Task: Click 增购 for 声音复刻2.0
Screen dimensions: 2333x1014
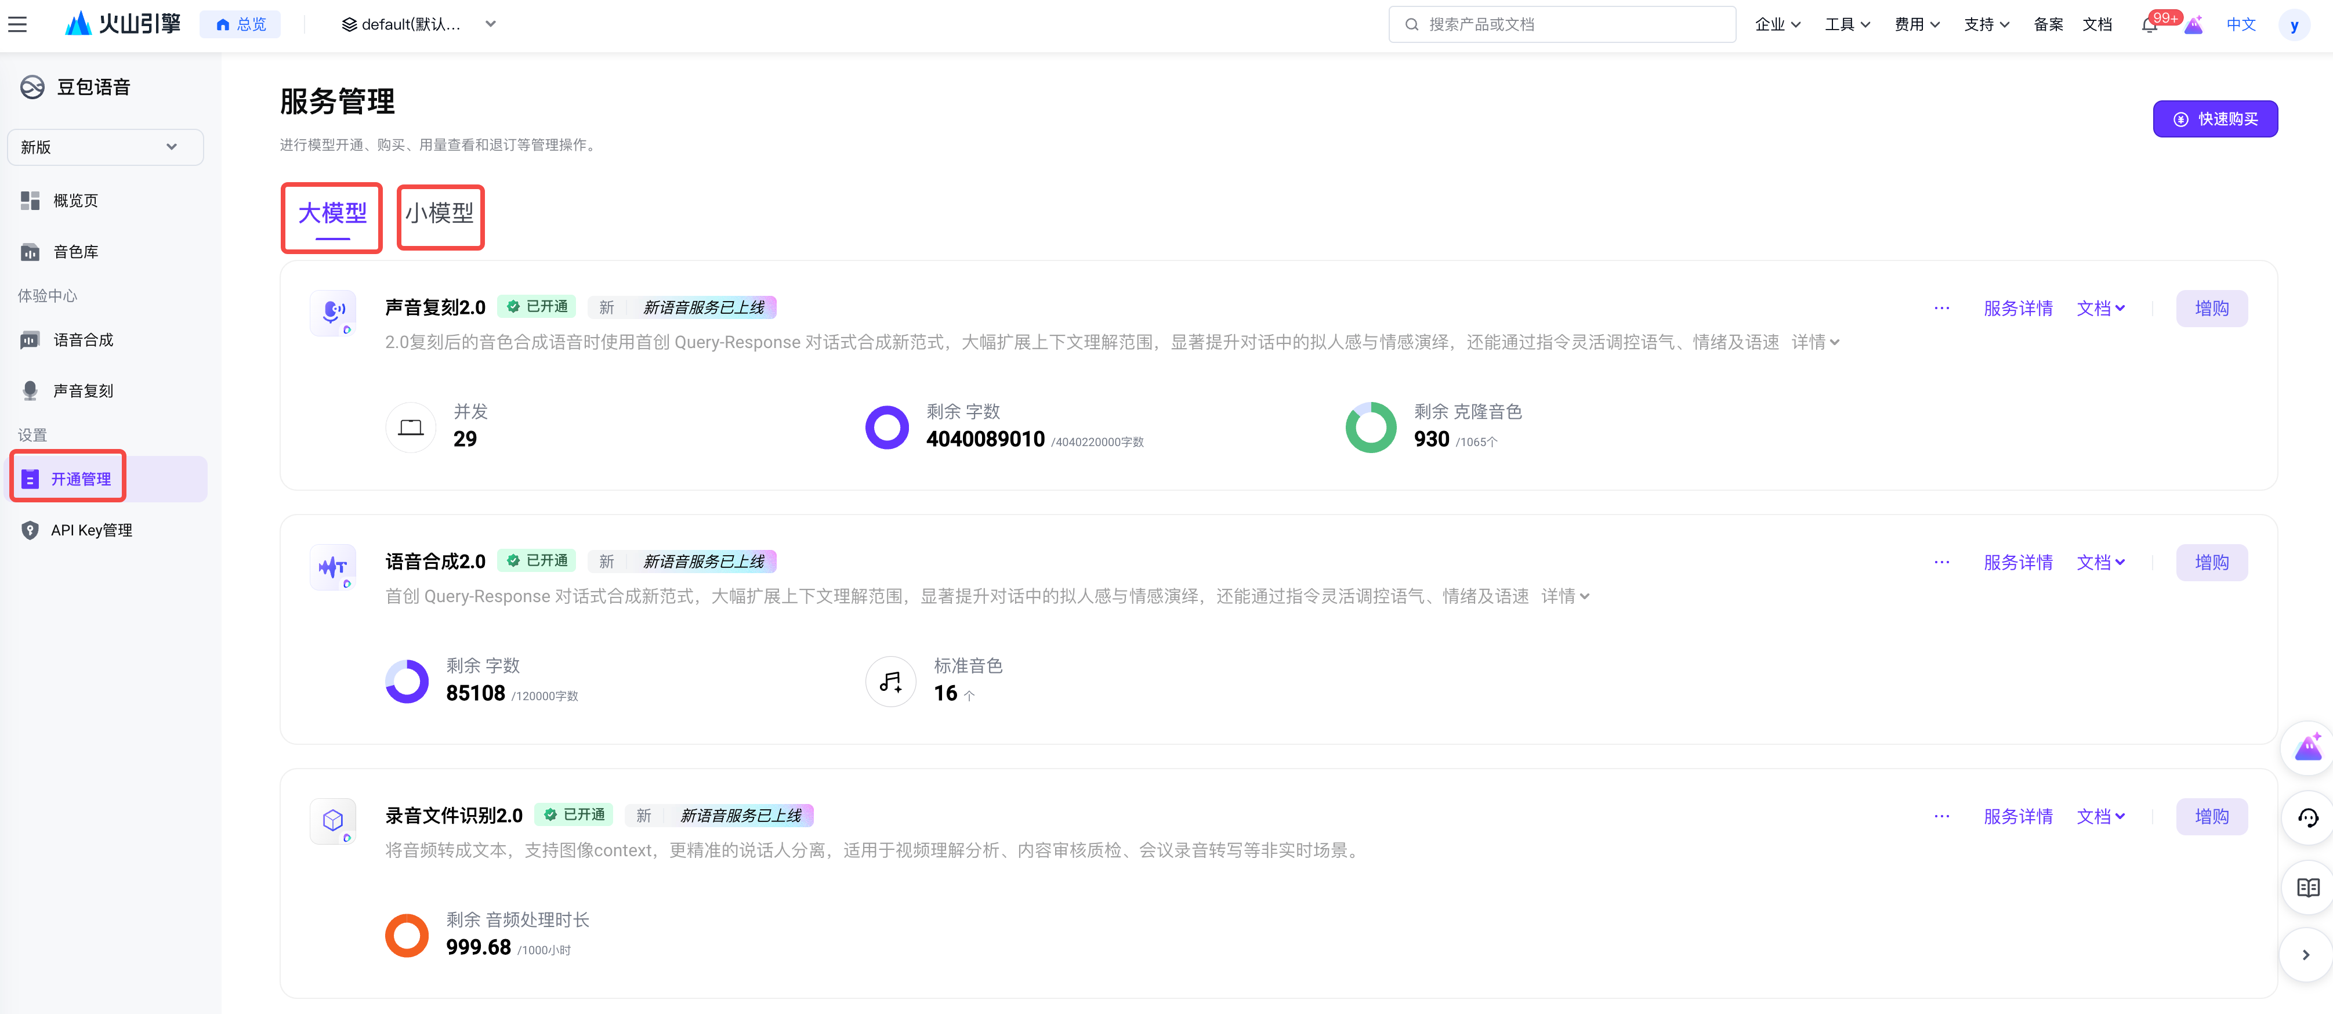Action: (2212, 309)
